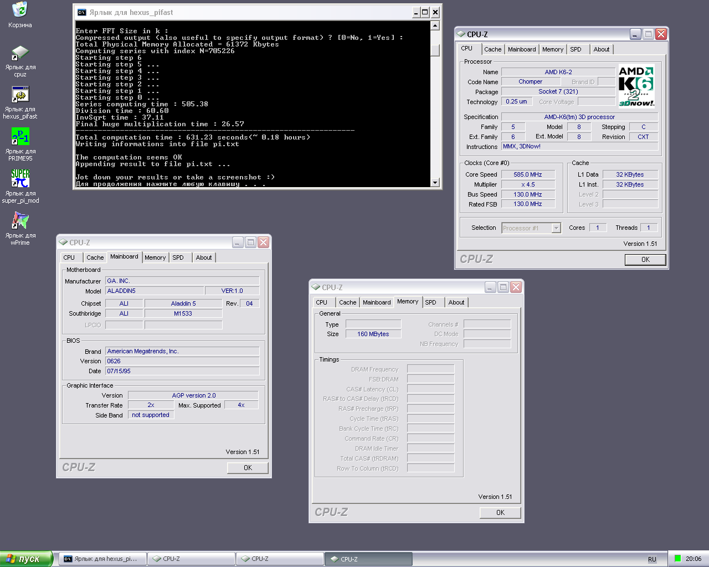Switch to Mainboard tab in the processor window

[x=522, y=49]
